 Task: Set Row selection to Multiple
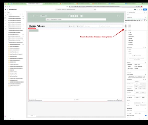pyautogui.click(x=140, y=86)
